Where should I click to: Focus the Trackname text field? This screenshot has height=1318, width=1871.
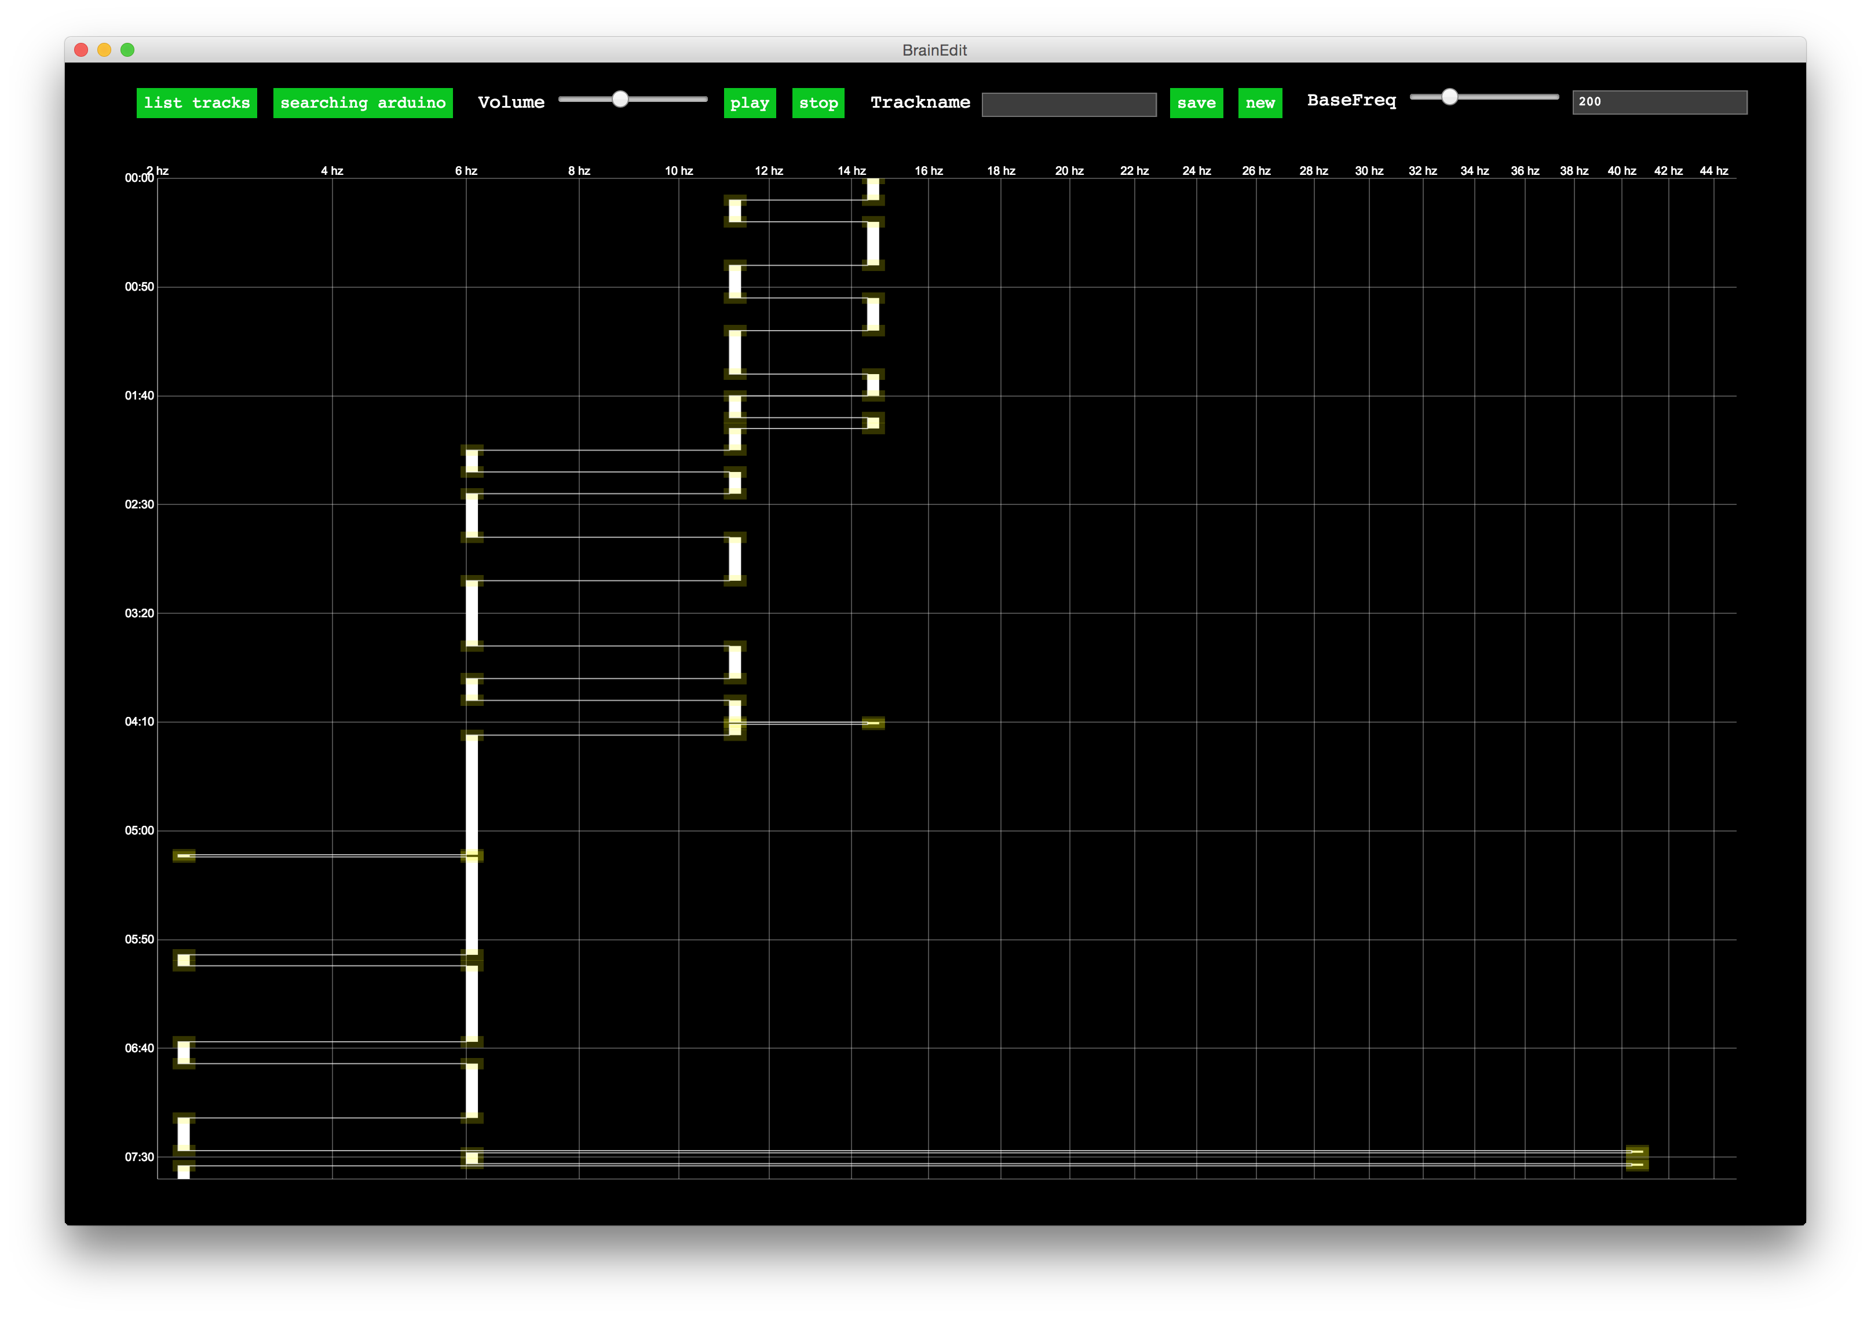tap(1068, 104)
